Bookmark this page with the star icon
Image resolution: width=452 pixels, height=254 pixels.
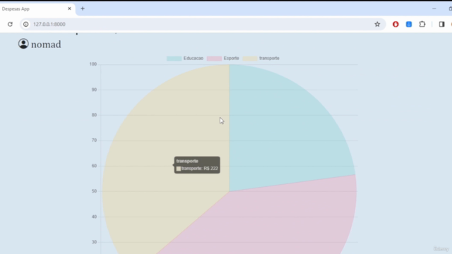click(377, 24)
